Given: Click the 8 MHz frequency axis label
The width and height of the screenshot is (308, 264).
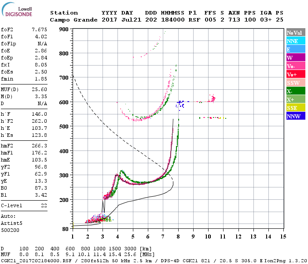Looking at the screenshot, I should tap(178, 237).
